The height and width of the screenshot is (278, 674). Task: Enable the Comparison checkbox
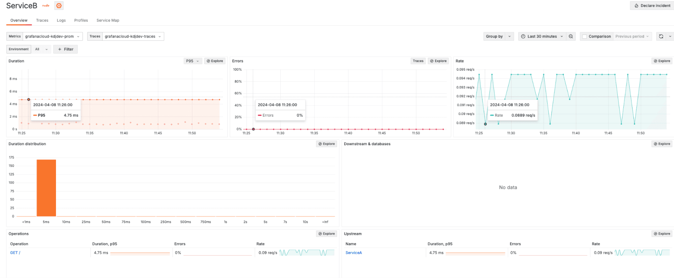pyautogui.click(x=585, y=36)
